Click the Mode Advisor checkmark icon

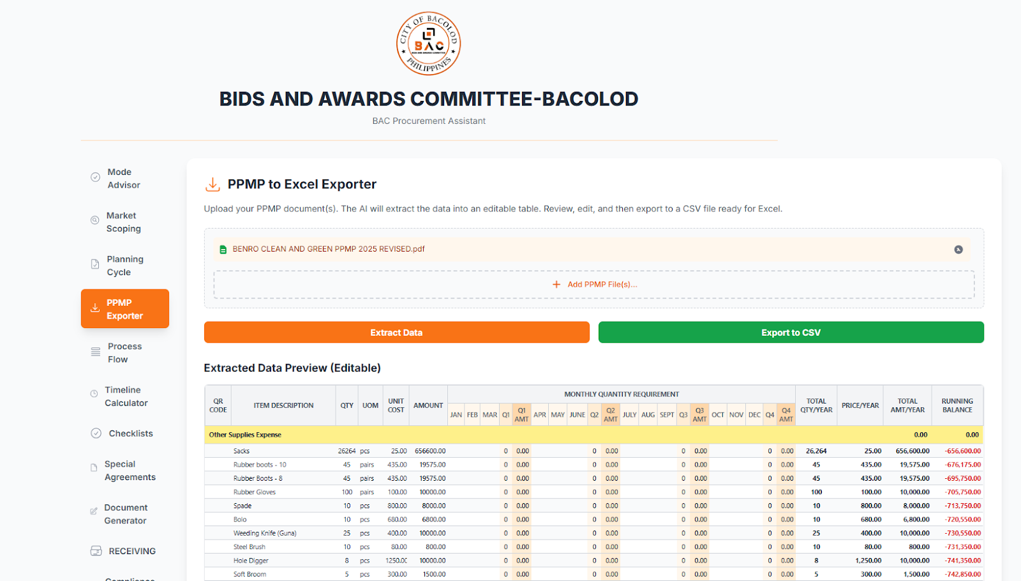pyautogui.click(x=95, y=177)
